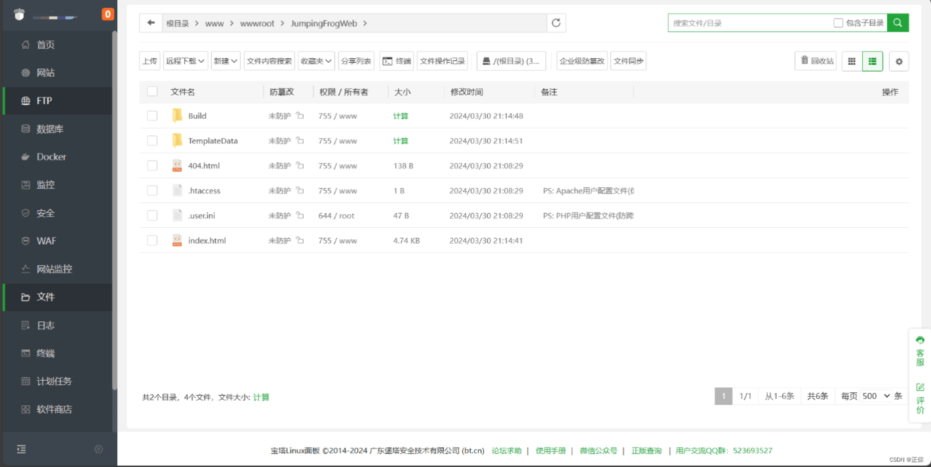Viewport: 931px width, 467px height.
Task: Open the 新建 dropdown menu
Action: [225, 61]
